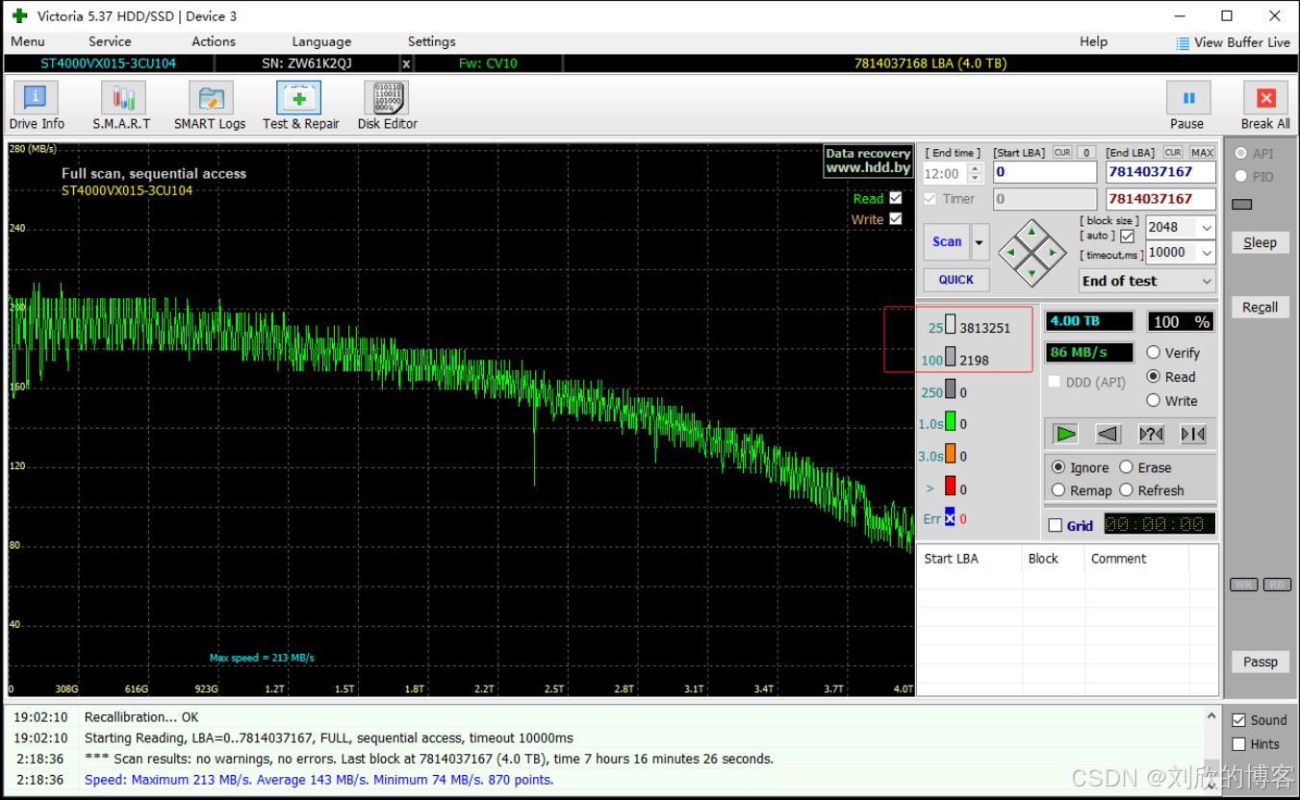The width and height of the screenshot is (1300, 800).
Task: Open the SMART Logs view
Action: pyautogui.click(x=210, y=106)
